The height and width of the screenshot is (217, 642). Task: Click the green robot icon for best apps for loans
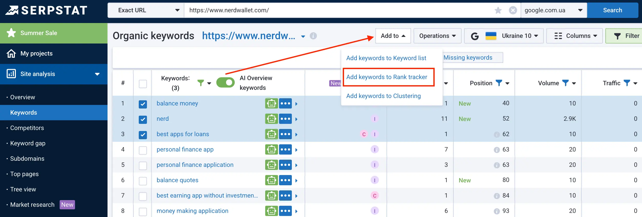[272, 134]
